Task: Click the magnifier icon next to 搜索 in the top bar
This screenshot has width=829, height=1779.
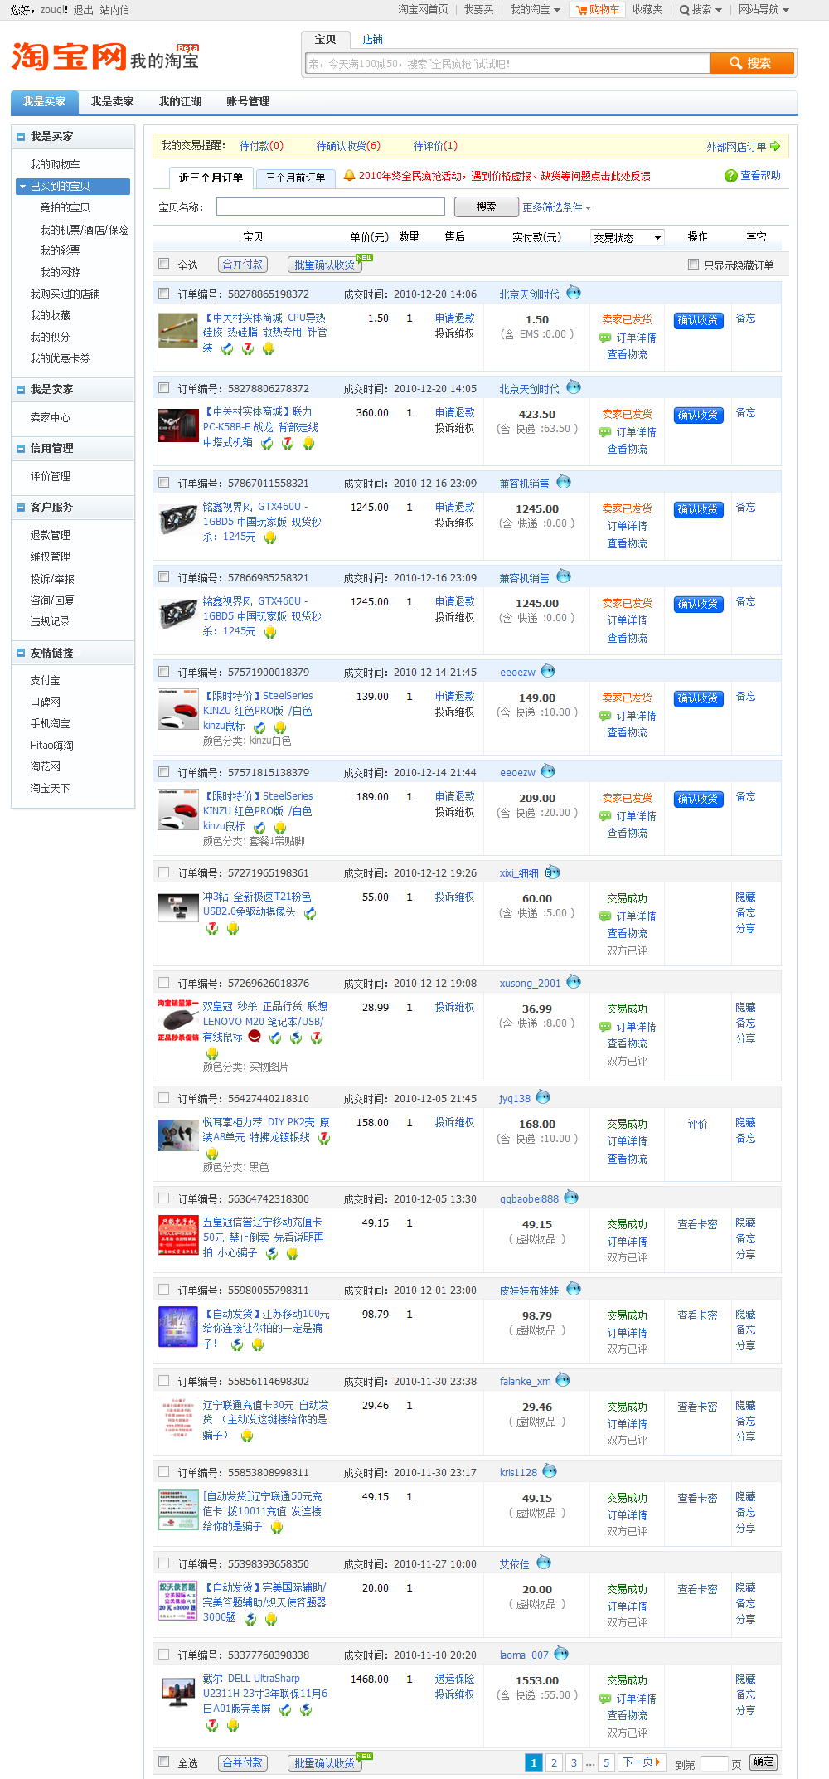Action: 685,10
